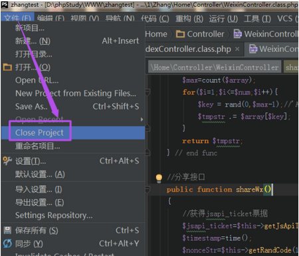Choose 新项目... from the file menu

pyautogui.click(x=73, y=28)
